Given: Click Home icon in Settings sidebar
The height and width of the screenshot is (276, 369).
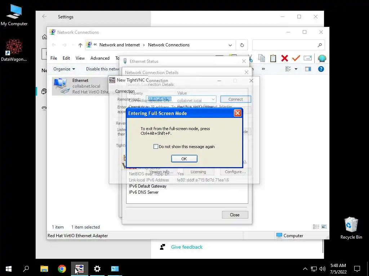Looking at the screenshot, I should pyautogui.click(x=44, y=37).
